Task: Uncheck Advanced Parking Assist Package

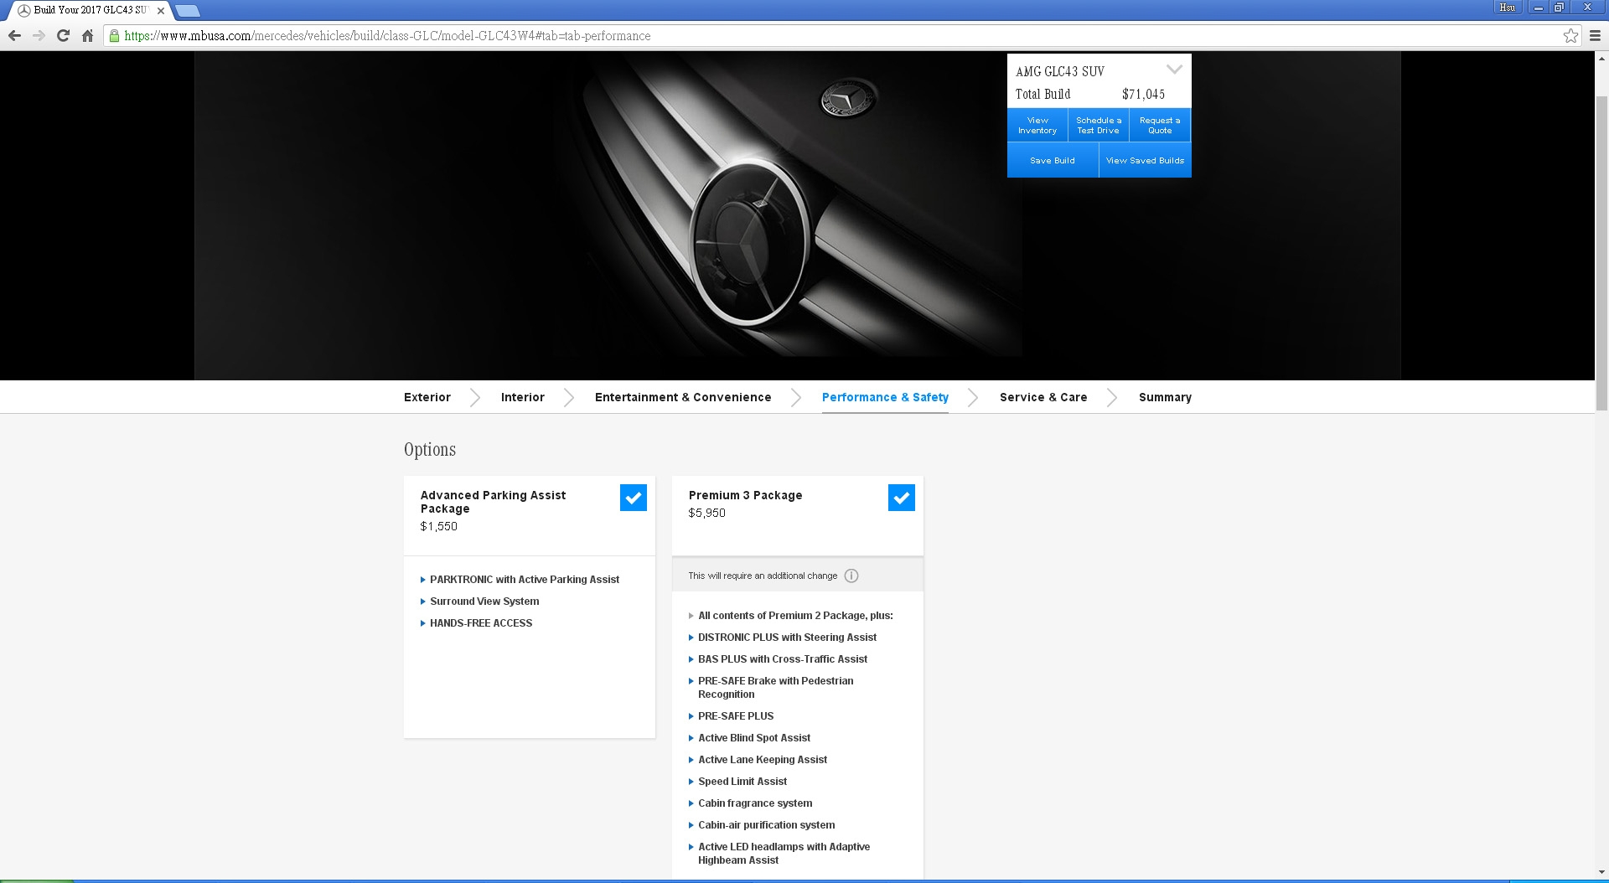Action: 634,498
